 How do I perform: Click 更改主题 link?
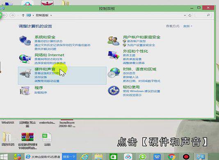(129, 55)
